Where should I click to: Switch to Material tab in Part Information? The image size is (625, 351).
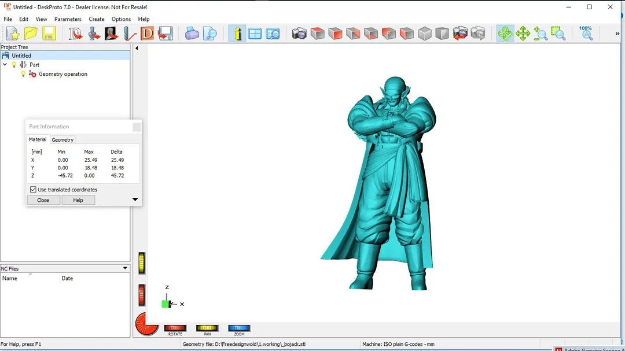[x=38, y=139]
